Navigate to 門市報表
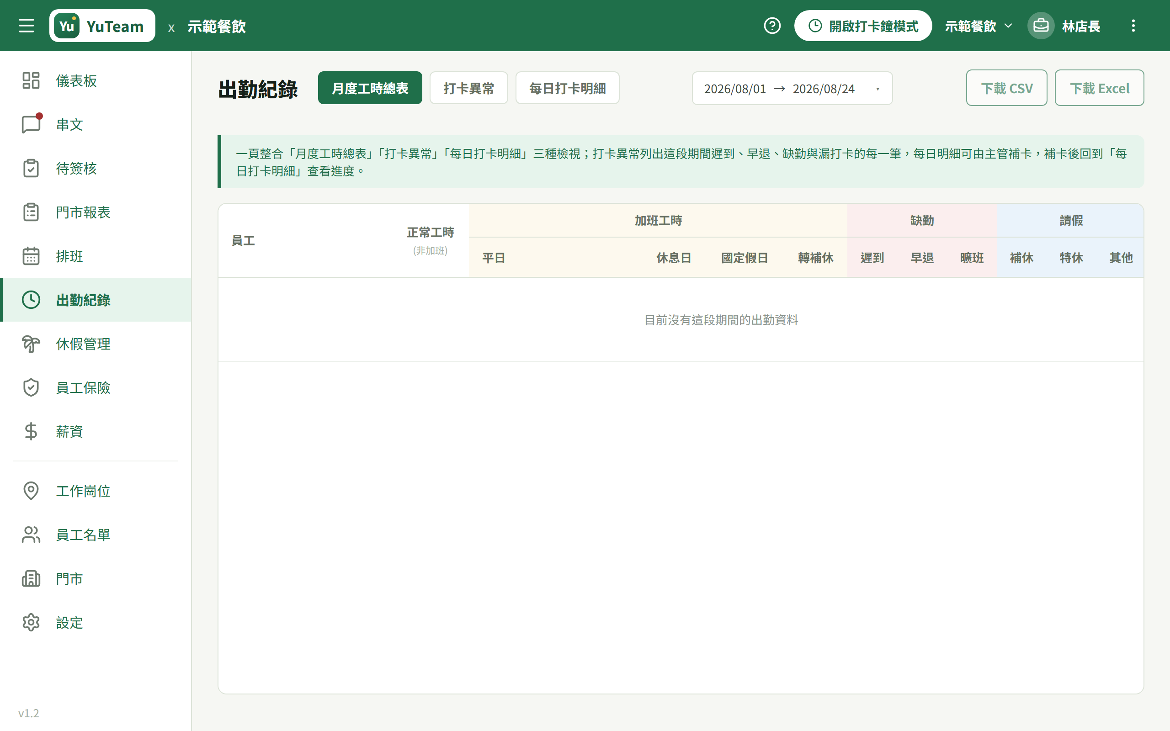This screenshot has height=731, width=1170. point(96,212)
